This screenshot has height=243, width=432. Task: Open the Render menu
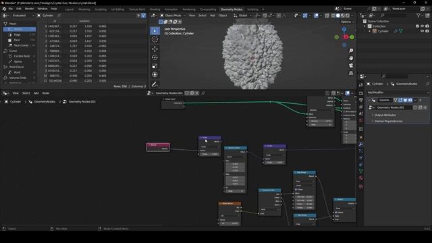(29, 9)
